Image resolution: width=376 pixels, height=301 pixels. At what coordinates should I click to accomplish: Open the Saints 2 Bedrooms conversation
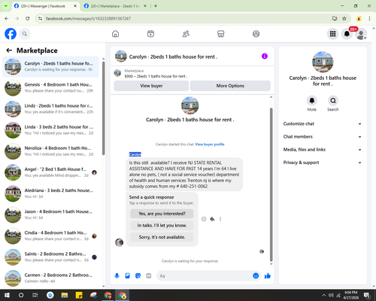[50, 257]
